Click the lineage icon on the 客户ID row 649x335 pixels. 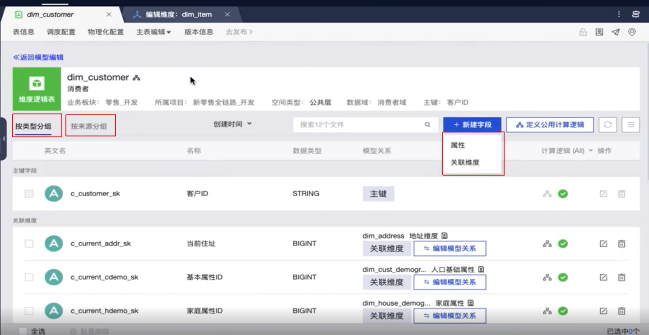point(547,193)
